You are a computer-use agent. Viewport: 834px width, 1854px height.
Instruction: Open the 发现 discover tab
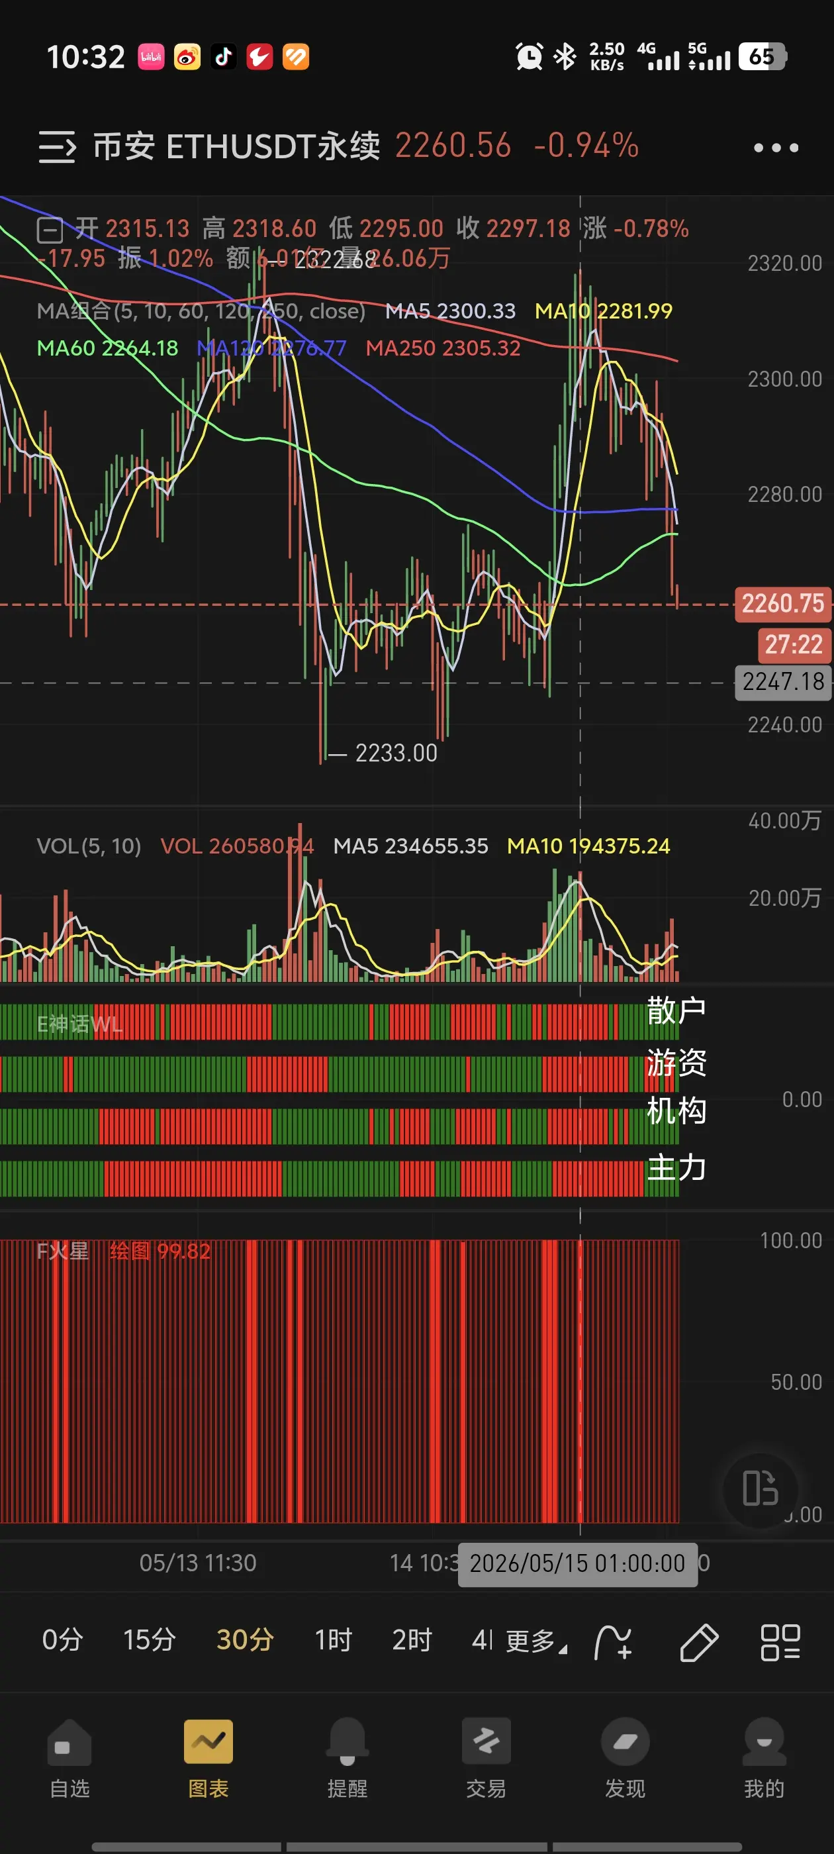point(625,1758)
